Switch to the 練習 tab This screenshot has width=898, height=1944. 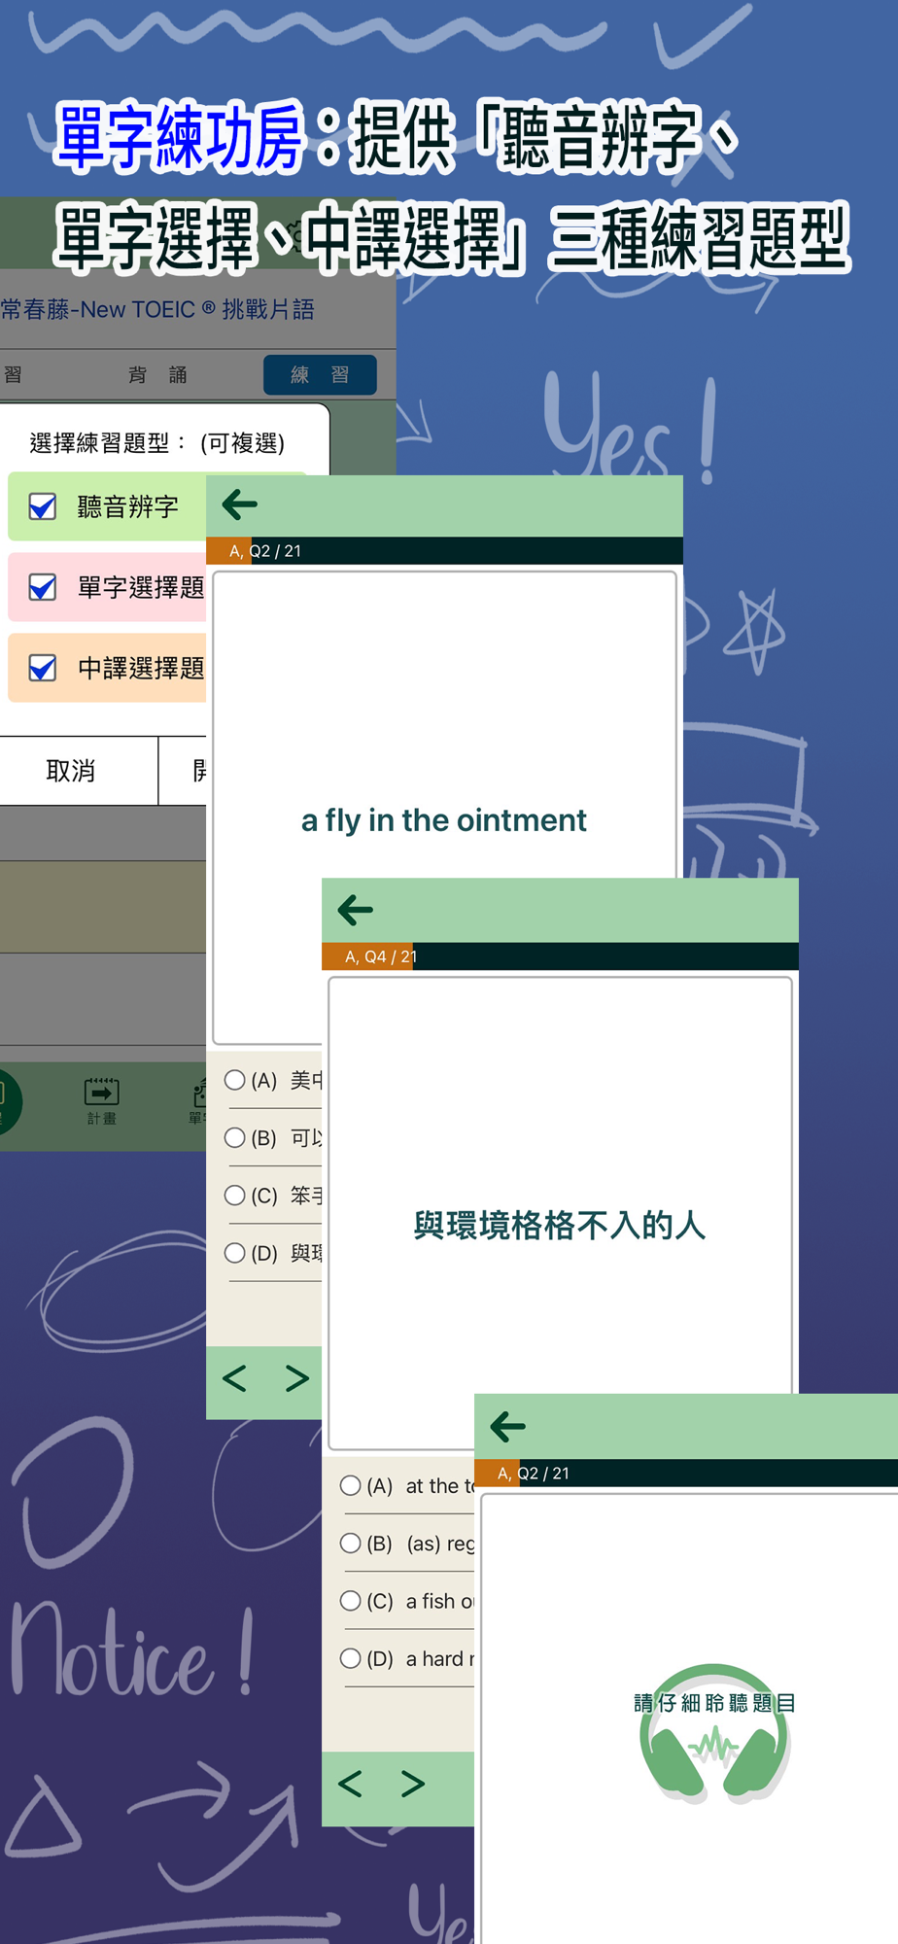tap(320, 375)
